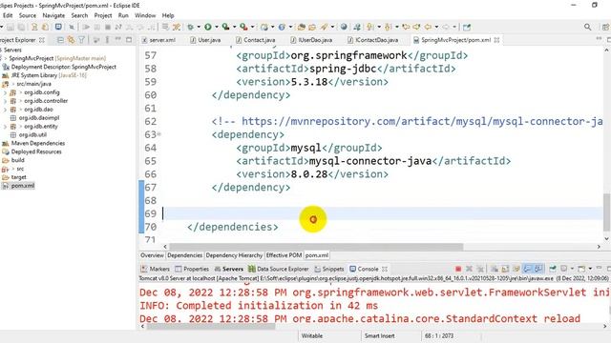Image resolution: width=611 pixels, height=343 pixels.
Task: Open the dropdown arrow next to Run button
Action: [217, 27]
